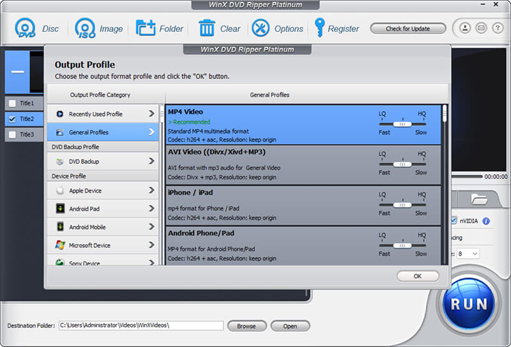Image resolution: width=511 pixels, height=347 pixels.
Task: Click the Apple Device logo icon
Action: pyautogui.click(x=60, y=191)
